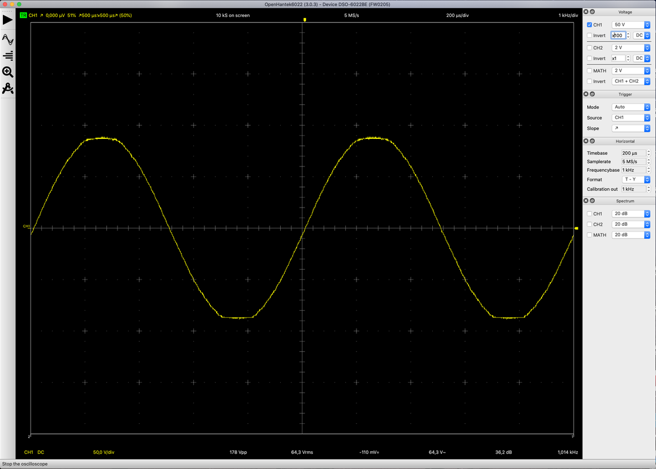Click the green TR trigger indicator
This screenshot has height=469, width=656.
tap(23, 15)
